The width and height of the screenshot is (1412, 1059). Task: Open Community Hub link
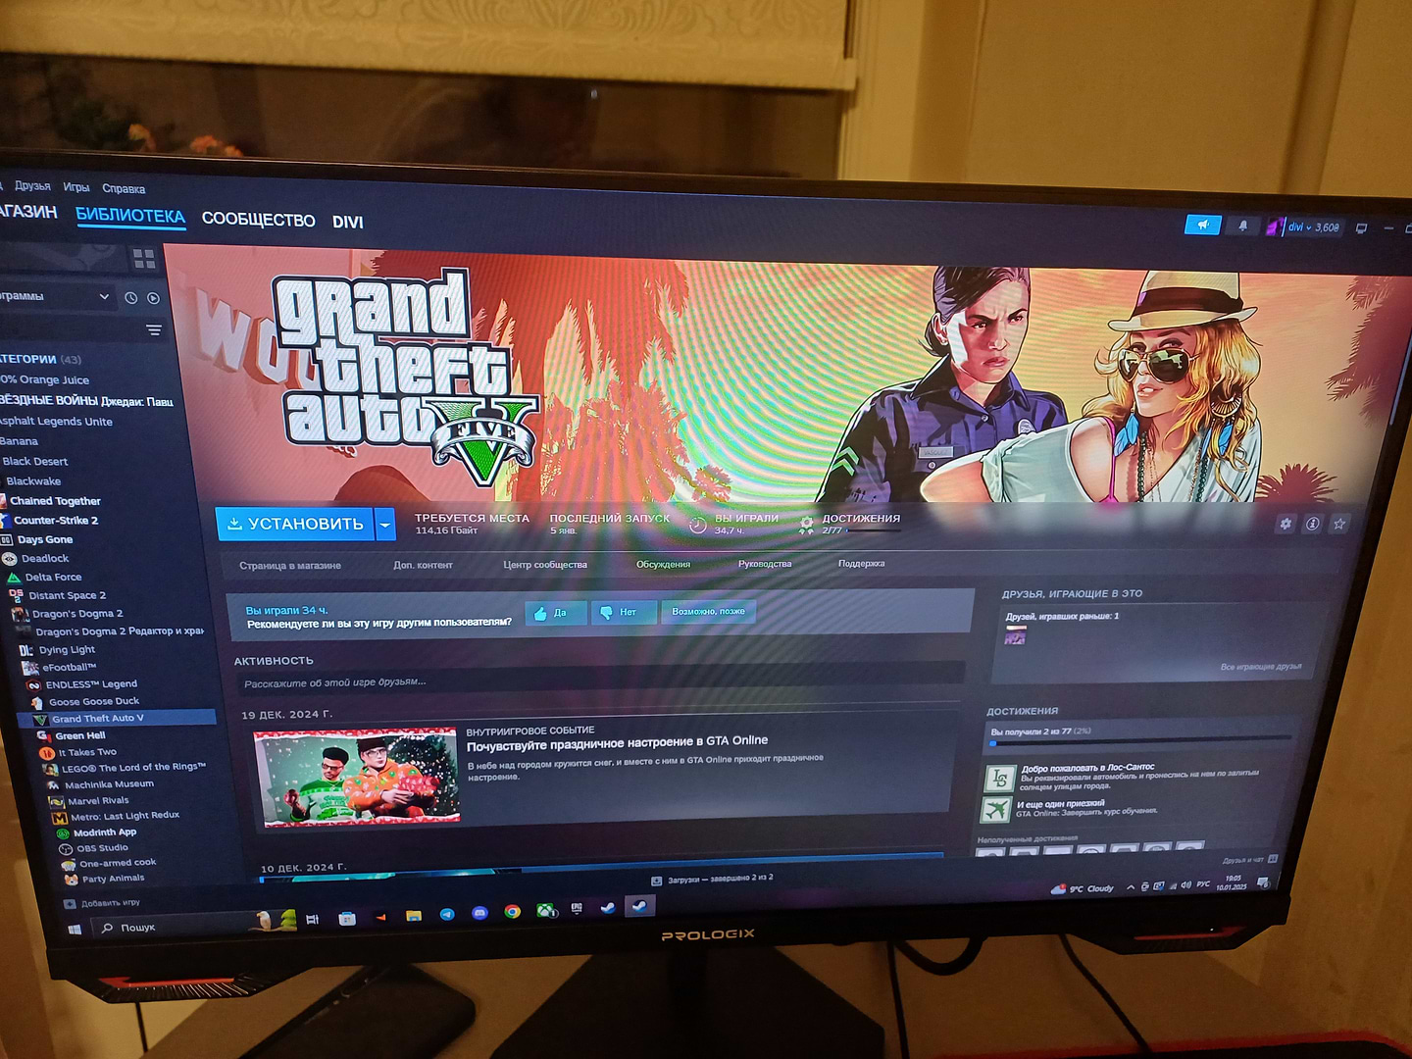tap(545, 565)
